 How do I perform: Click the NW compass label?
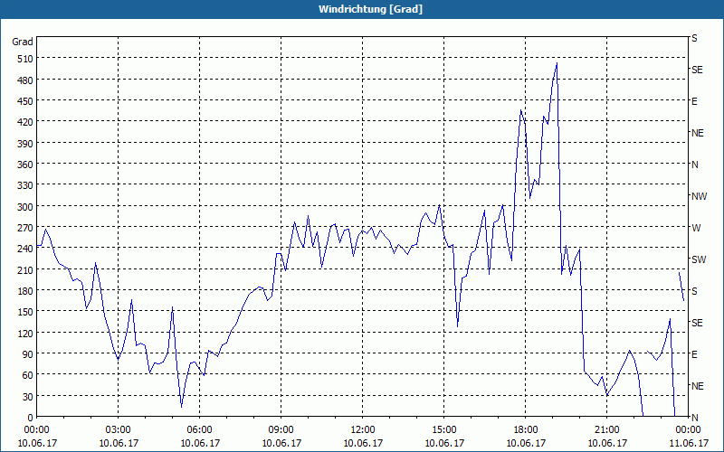pos(699,196)
